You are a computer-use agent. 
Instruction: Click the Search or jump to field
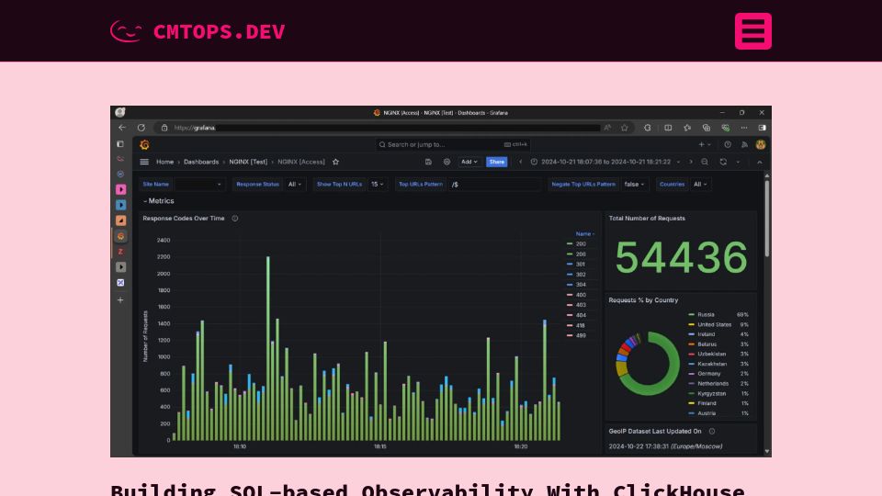[x=453, y=144]
